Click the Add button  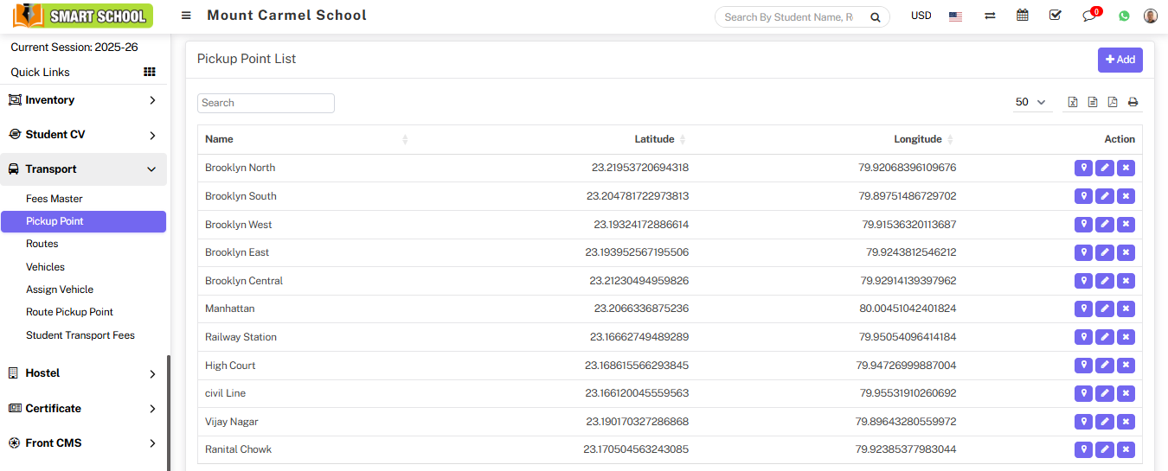[1120, 60]
